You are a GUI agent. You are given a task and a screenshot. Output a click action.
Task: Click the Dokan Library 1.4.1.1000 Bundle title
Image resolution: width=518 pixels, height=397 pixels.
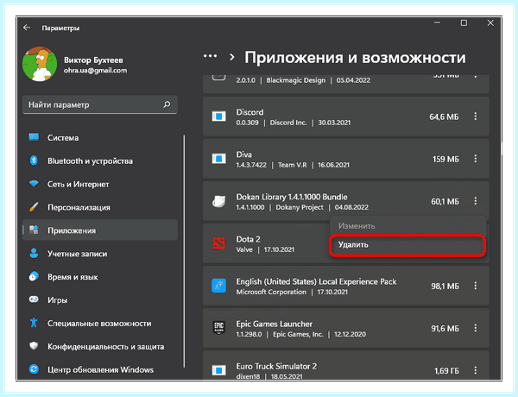[x=292, y=197]
